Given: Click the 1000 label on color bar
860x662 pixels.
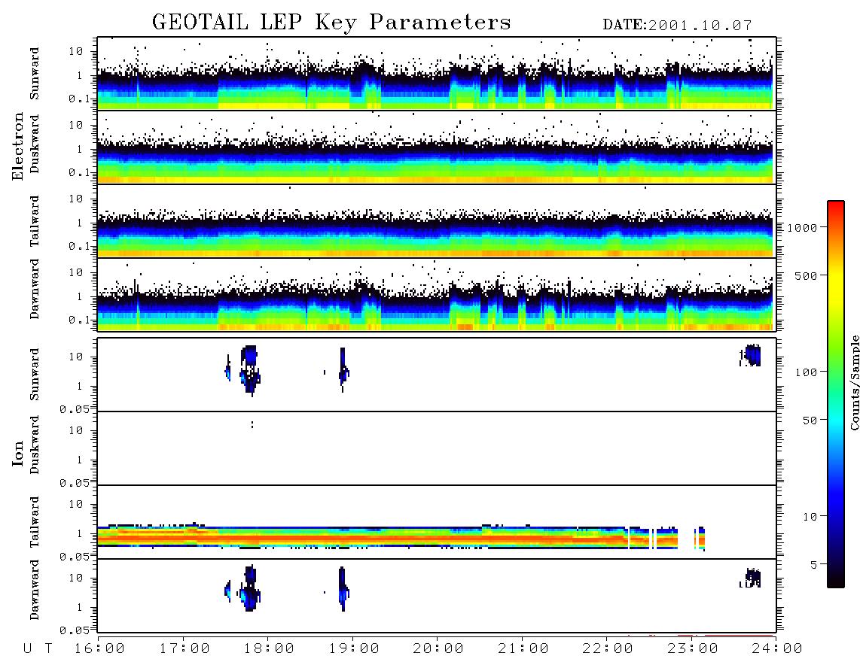Looking at the screenshot, I should pos(802,227).
